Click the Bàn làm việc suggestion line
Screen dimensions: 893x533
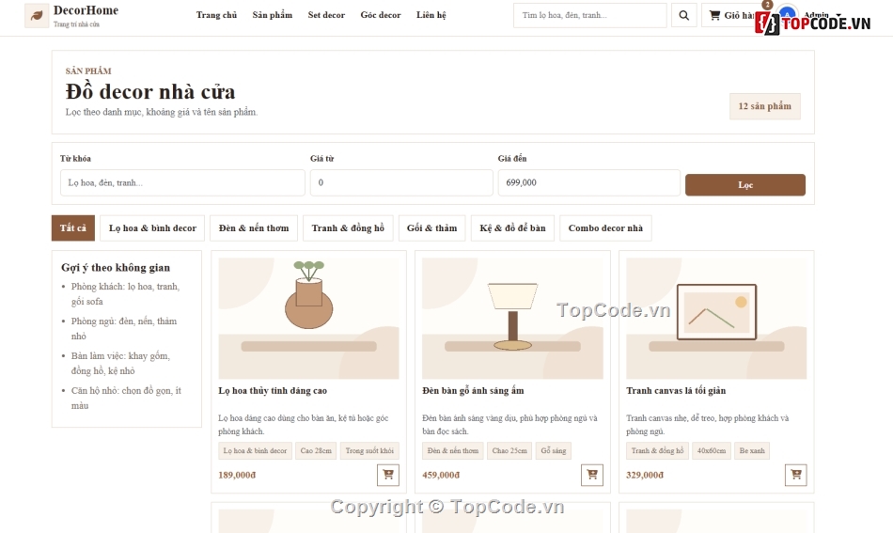point(120,363)
